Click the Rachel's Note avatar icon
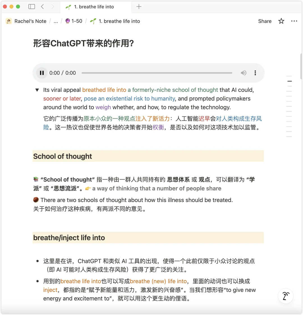The height and width of the screenshot is (315, 303). pos(9,21)
